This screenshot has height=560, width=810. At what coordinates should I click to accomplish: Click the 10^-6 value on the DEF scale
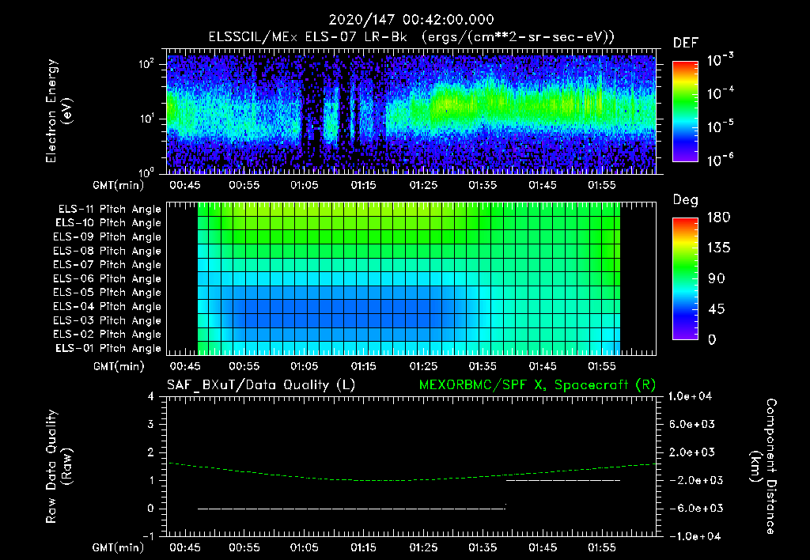720,160
